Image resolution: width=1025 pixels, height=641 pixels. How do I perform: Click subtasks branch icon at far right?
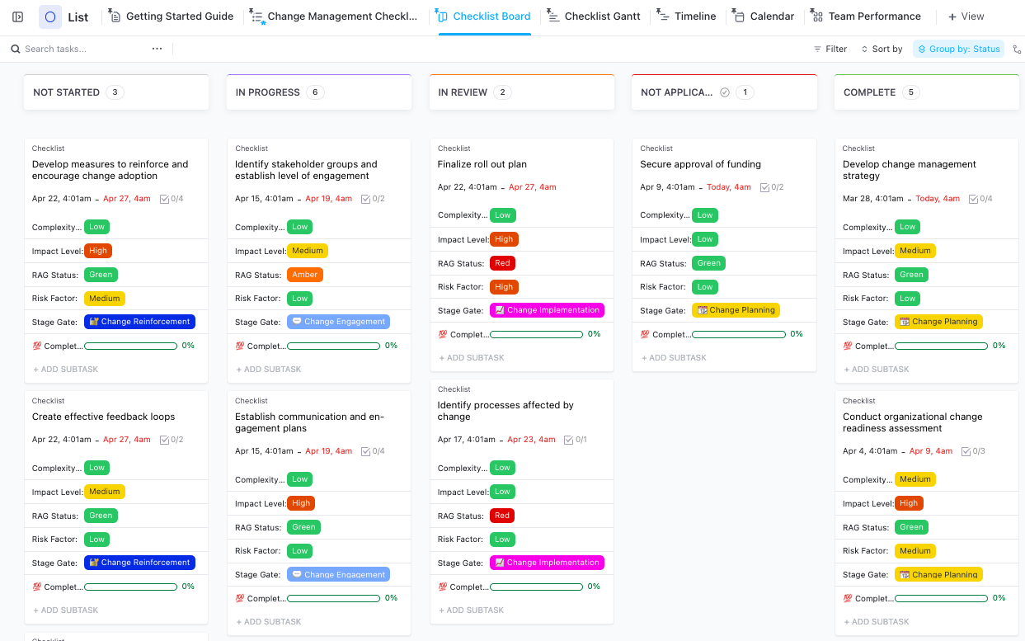(x=1017, y=49)
